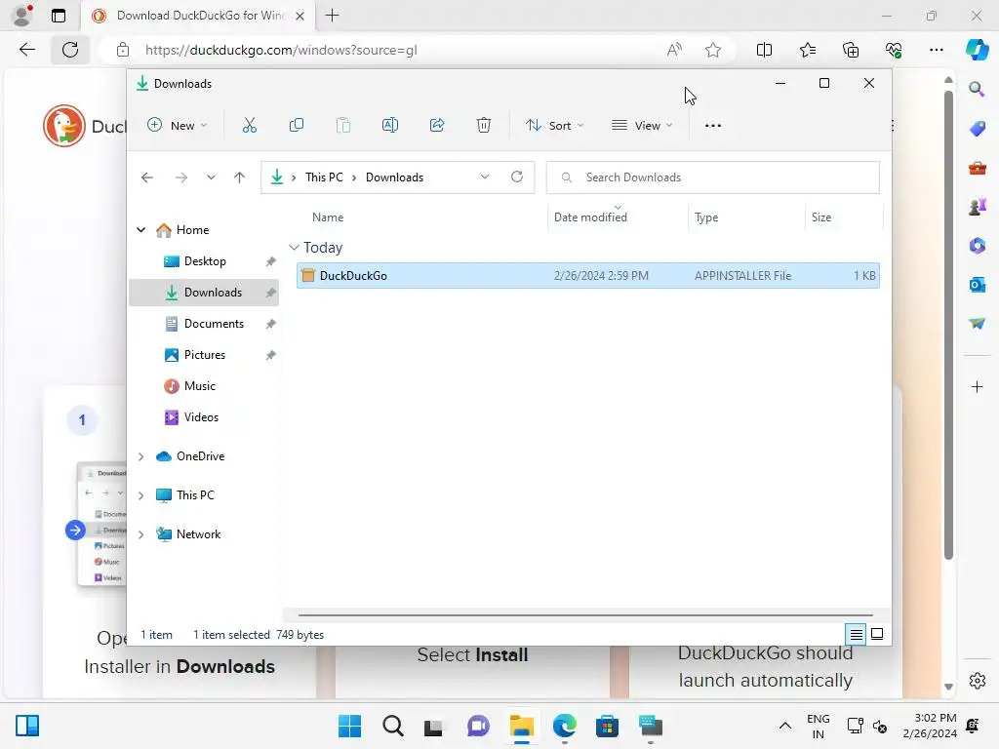Select Desktop in the navigation pane
The width and height of the screenshot is (999, 749).
click(x=204, y=261)
